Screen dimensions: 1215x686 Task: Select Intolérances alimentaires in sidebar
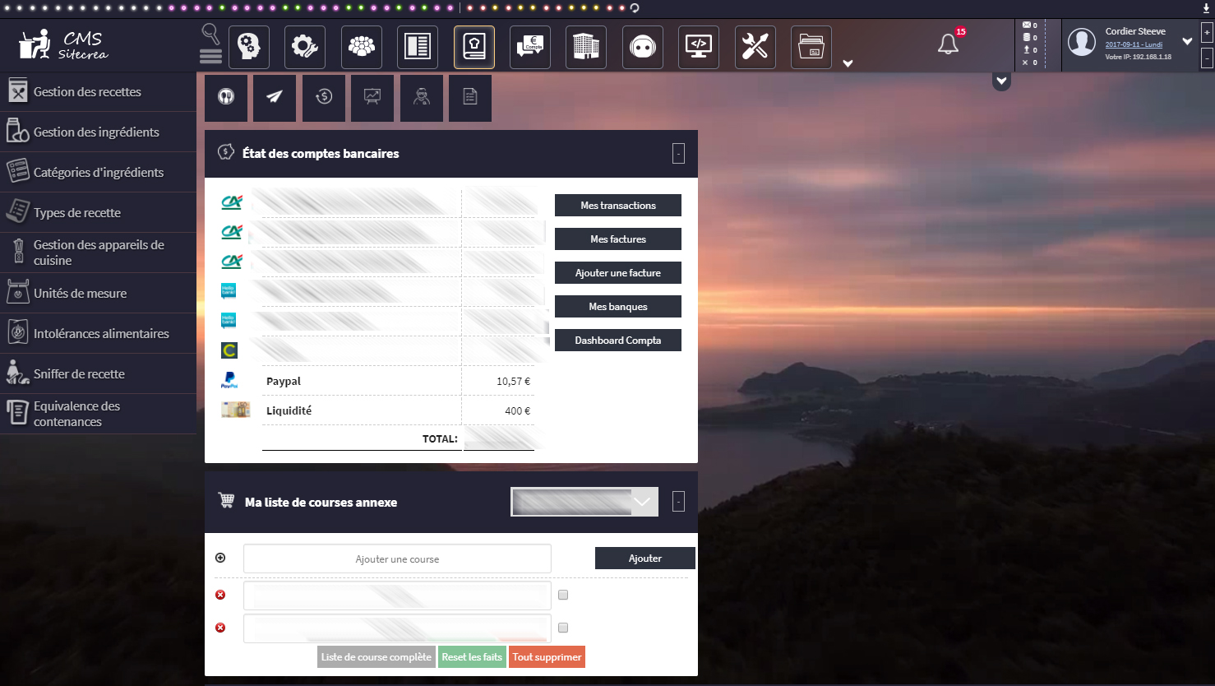pos(101,333)
